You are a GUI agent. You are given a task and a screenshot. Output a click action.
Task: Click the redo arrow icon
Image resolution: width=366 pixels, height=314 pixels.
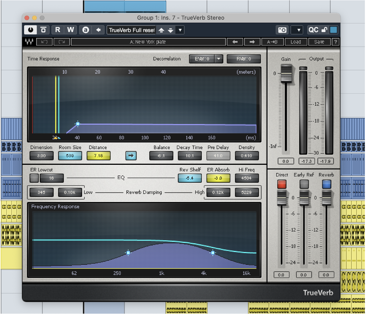(62, 42)
